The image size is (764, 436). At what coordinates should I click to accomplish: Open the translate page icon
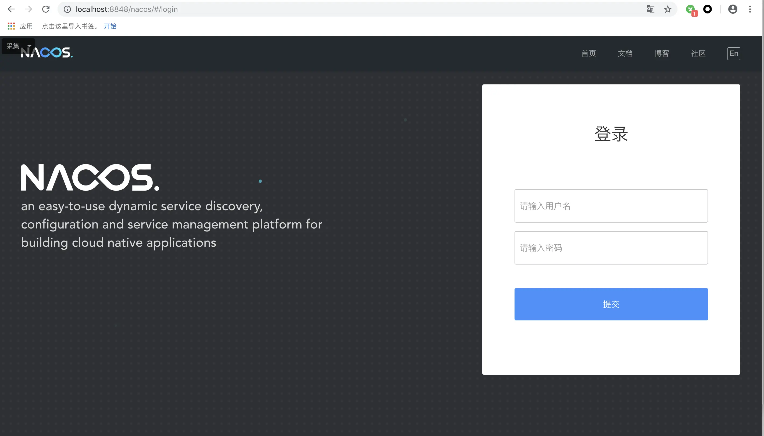pyautogui.click(x=650, y=9)
